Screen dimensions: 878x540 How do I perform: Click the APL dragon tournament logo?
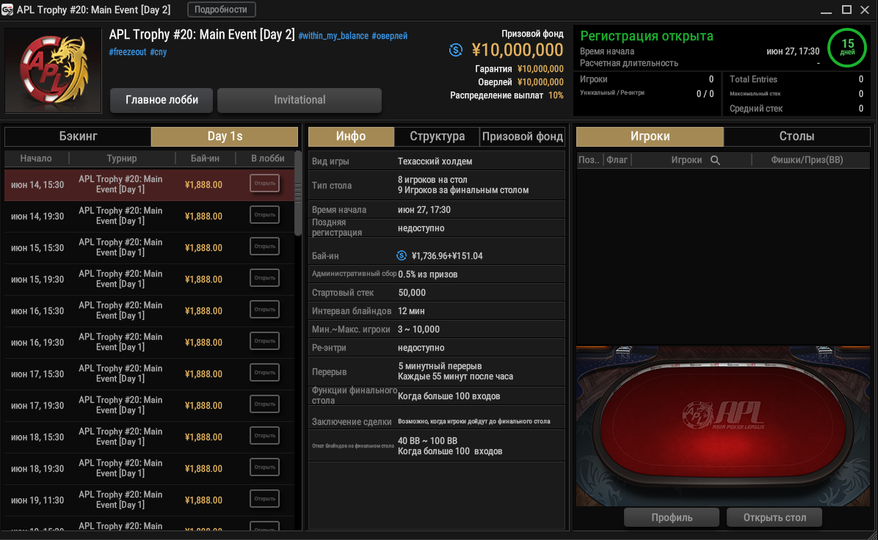pos(53,71)
